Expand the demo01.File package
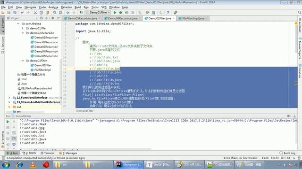The width and height of the screenshot is (302, 169). [x=23, y=28]
